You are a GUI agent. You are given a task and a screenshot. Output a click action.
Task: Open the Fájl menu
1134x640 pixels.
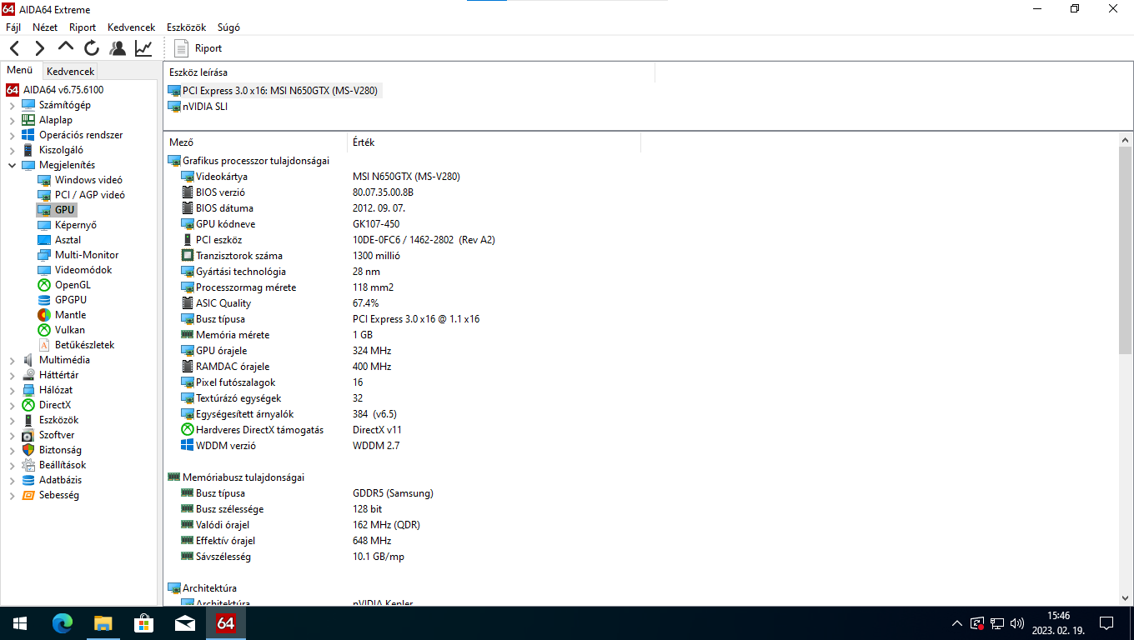click(x=13, y=27)
